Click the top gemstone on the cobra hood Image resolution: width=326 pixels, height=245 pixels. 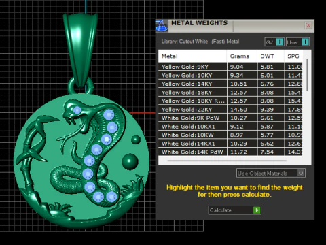(x=109, y=115)
